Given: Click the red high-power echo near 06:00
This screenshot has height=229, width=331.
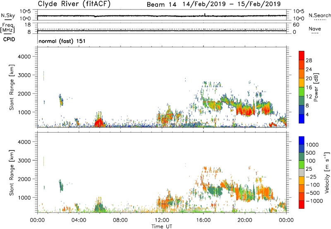Looking at the screenshot, I should point(98,123).
